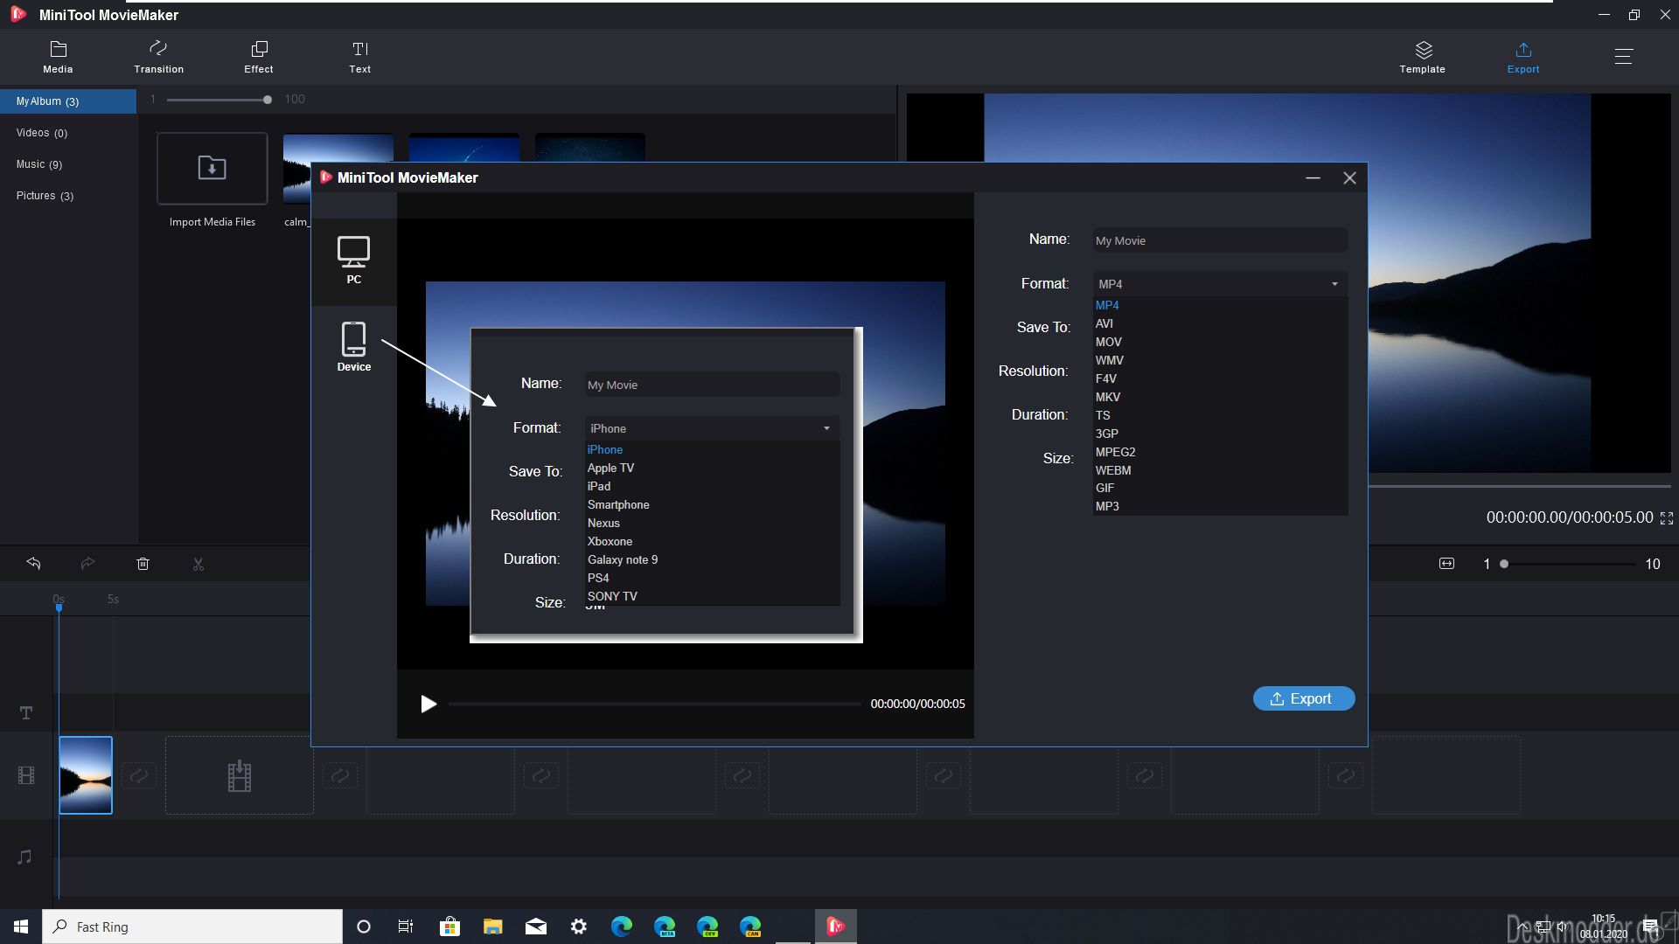Open File Explorer from the taskbar
The width and height of the screenshot is (1679, 944).
click(x=492, y=927)
